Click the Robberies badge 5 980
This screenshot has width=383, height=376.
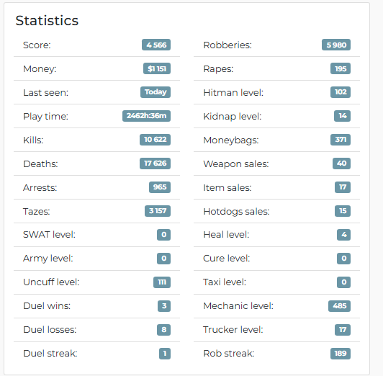336,45
